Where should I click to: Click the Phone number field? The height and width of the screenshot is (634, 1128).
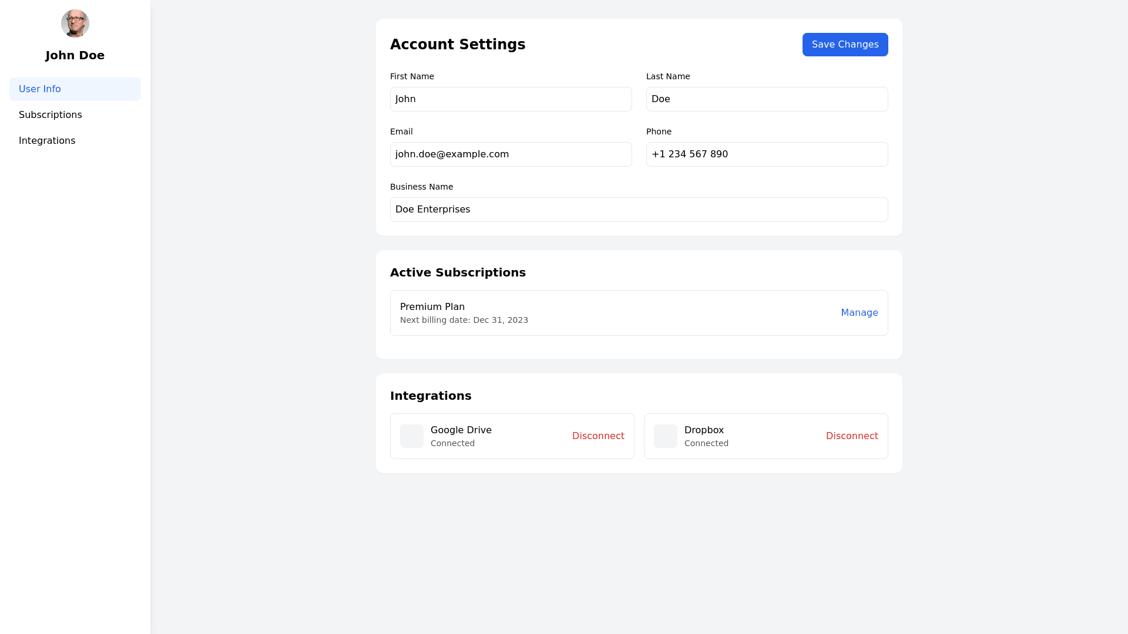coord(767,154)
